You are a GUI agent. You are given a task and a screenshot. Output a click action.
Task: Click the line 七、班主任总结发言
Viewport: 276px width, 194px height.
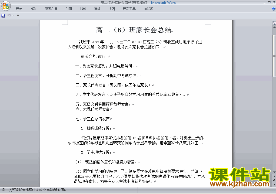[92, 119]
